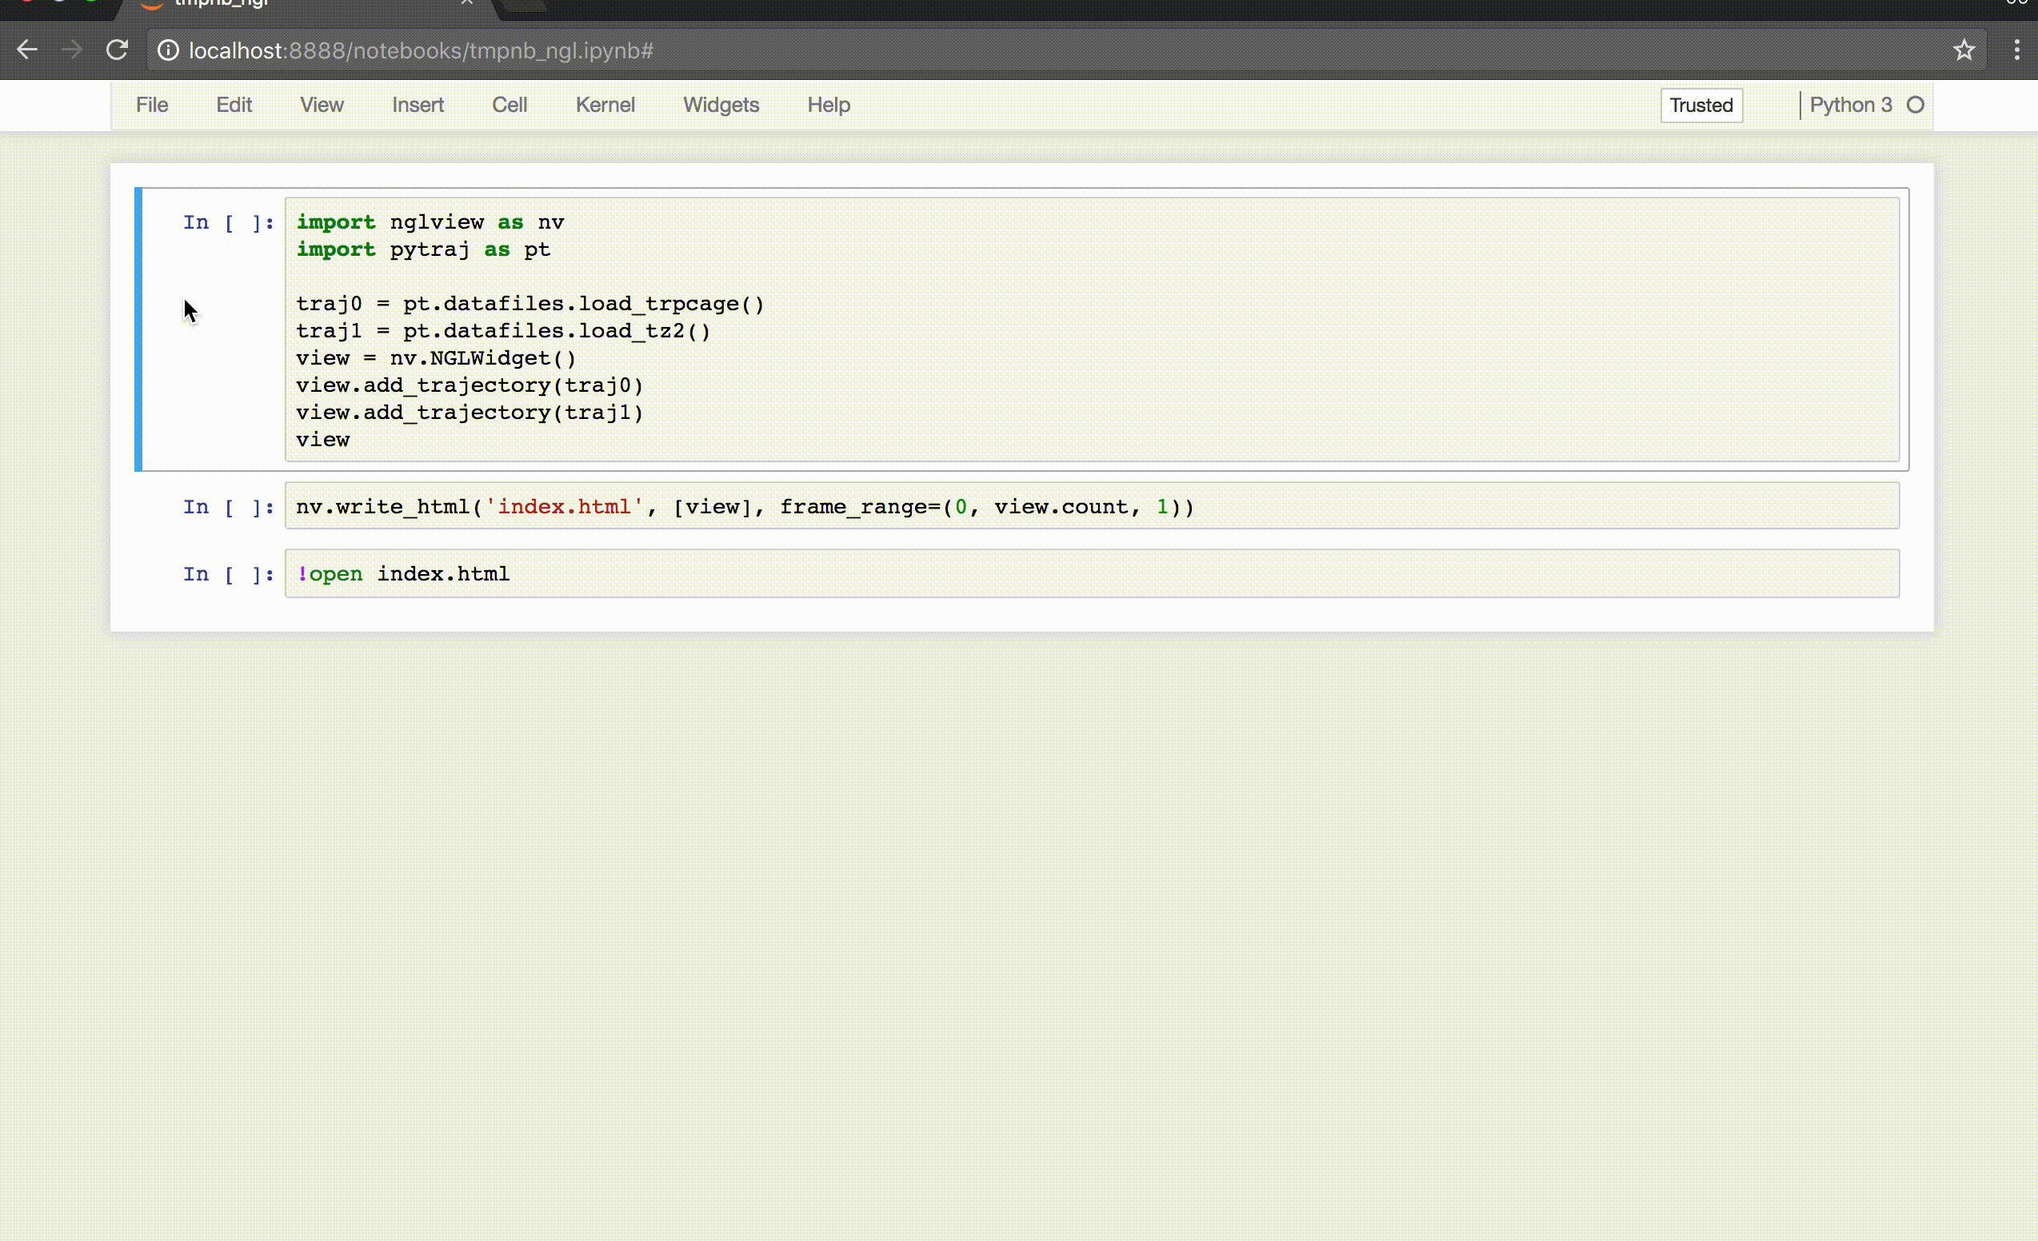2038x1241 pixels.
Task: Click the site information icon in address bar
Action: click(x=168, y=50)
